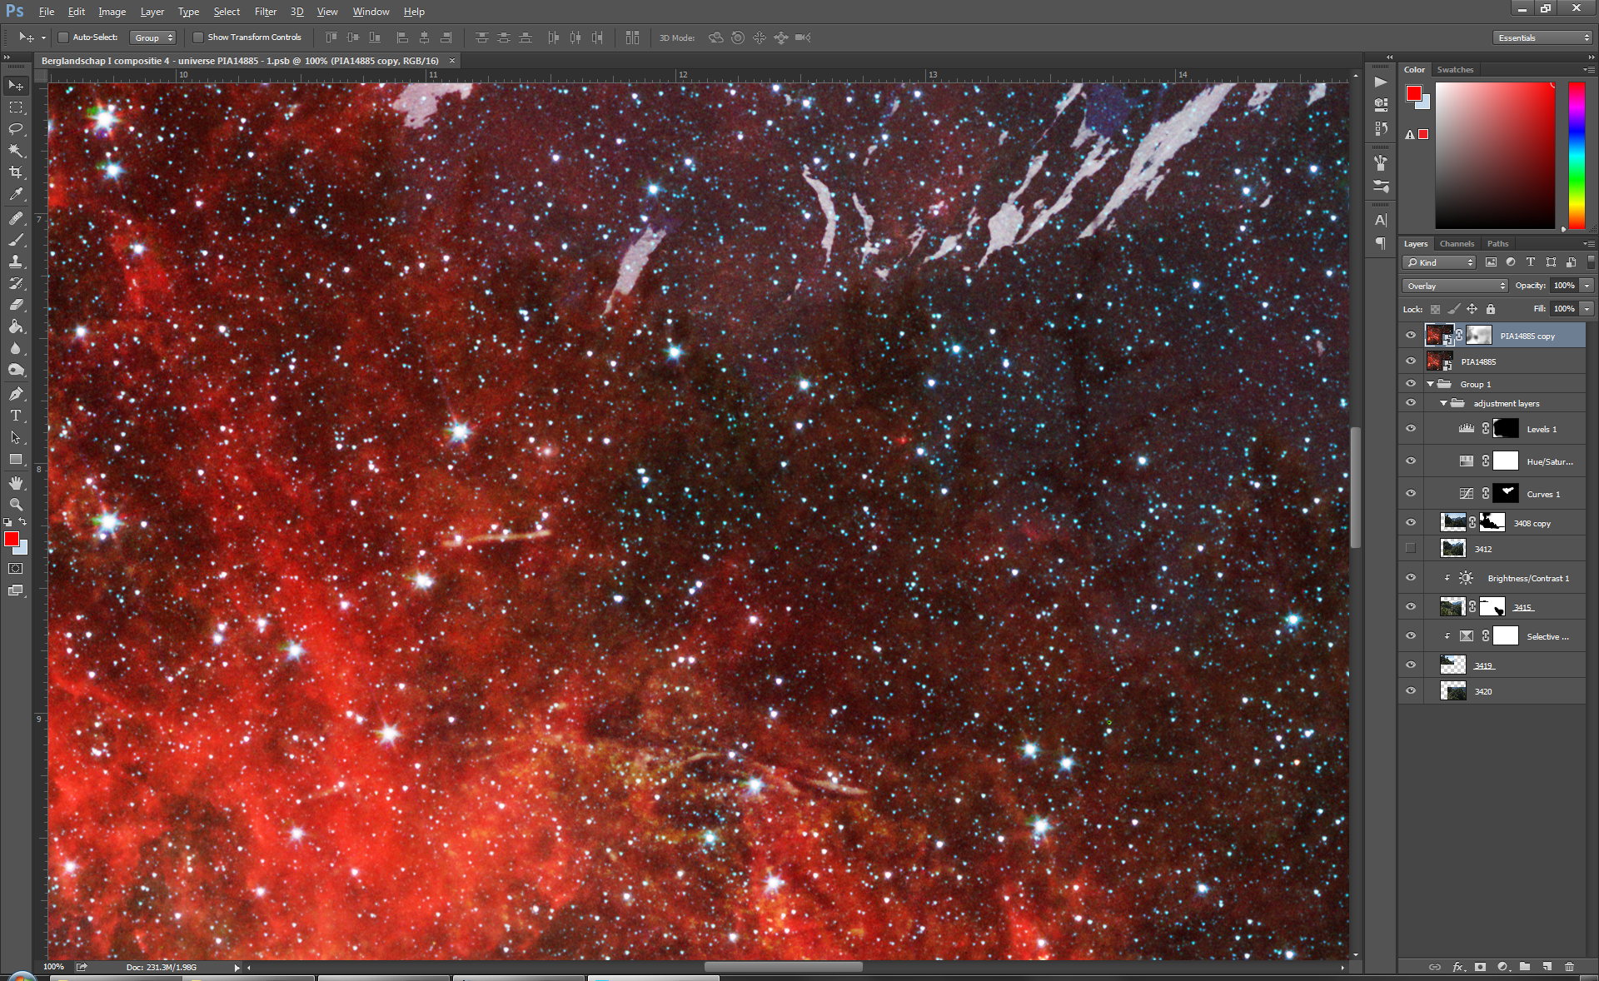Open the Filter menu
Viewport: 1599px width, 981px height.
266,12
